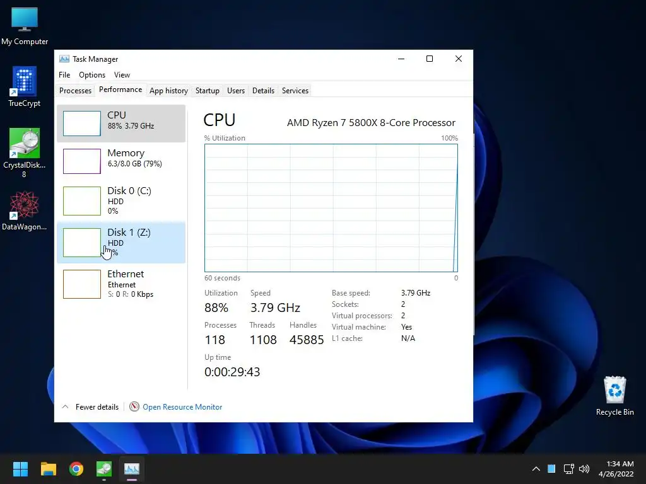Click the Base speed label
Viewport: 646px width, 484px height.
(x=351, y=293)
